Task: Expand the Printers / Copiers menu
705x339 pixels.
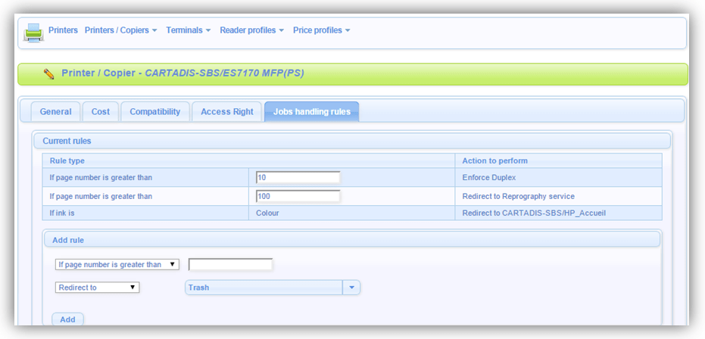Action: (x=120, y=30)
